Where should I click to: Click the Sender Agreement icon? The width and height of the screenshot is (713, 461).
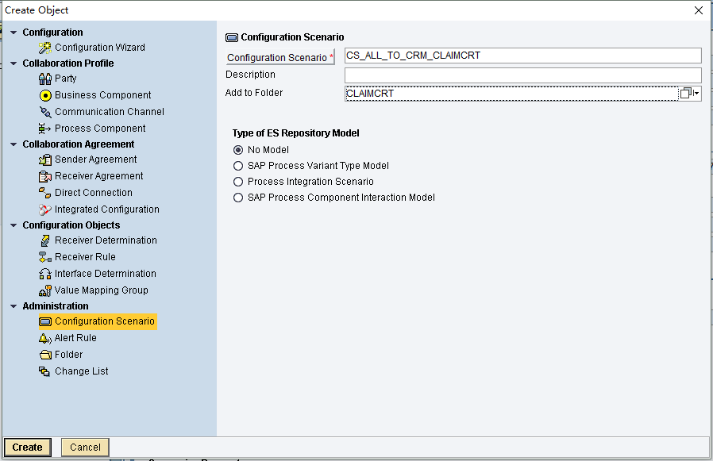(45, 159)
